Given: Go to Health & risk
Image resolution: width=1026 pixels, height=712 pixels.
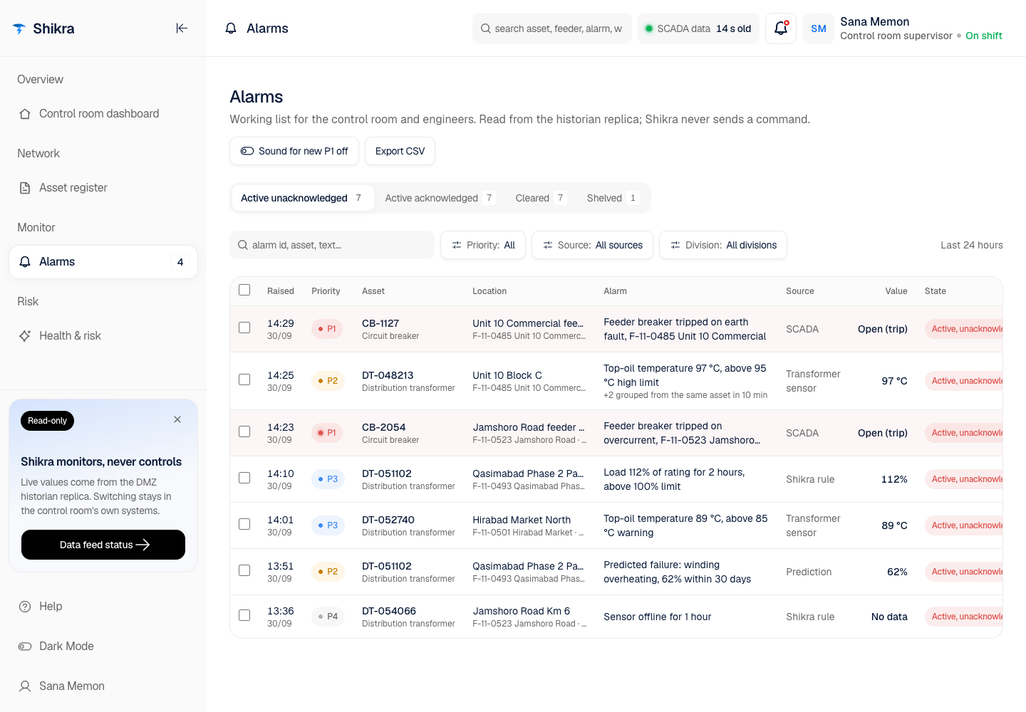Looking at the screenshot, I should click(103, 336).
